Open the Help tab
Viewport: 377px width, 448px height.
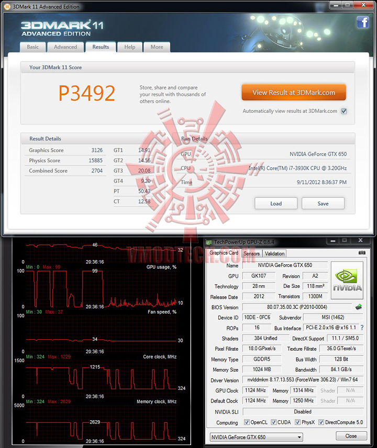click(130, 47)
